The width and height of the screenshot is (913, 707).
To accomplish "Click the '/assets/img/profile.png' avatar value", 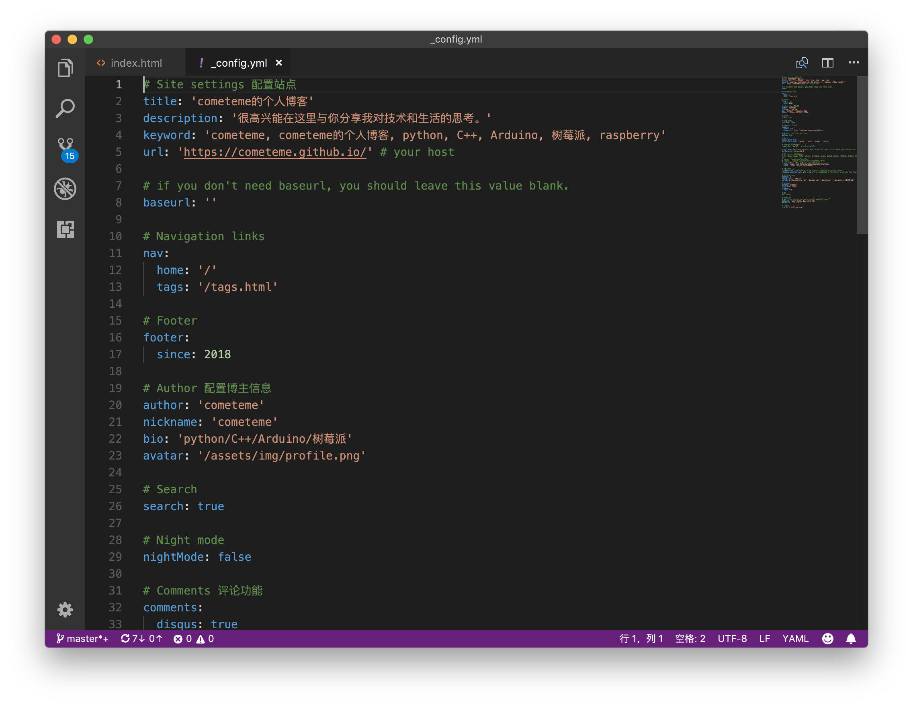I will click(282, 456).
